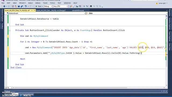Click the 'Dim cmd As MySqlCommand' line
172x97 pixels.
pyautogui.click(x=34, y=36)
